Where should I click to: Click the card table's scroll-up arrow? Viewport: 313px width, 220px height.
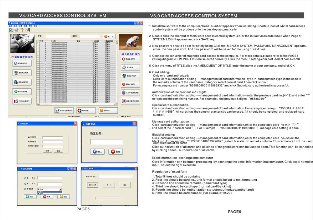(117, 41)
